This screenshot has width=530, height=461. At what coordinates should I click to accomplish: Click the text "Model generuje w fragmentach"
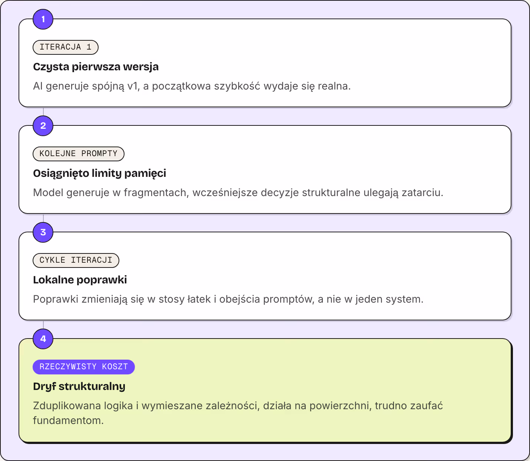[110, 193]
